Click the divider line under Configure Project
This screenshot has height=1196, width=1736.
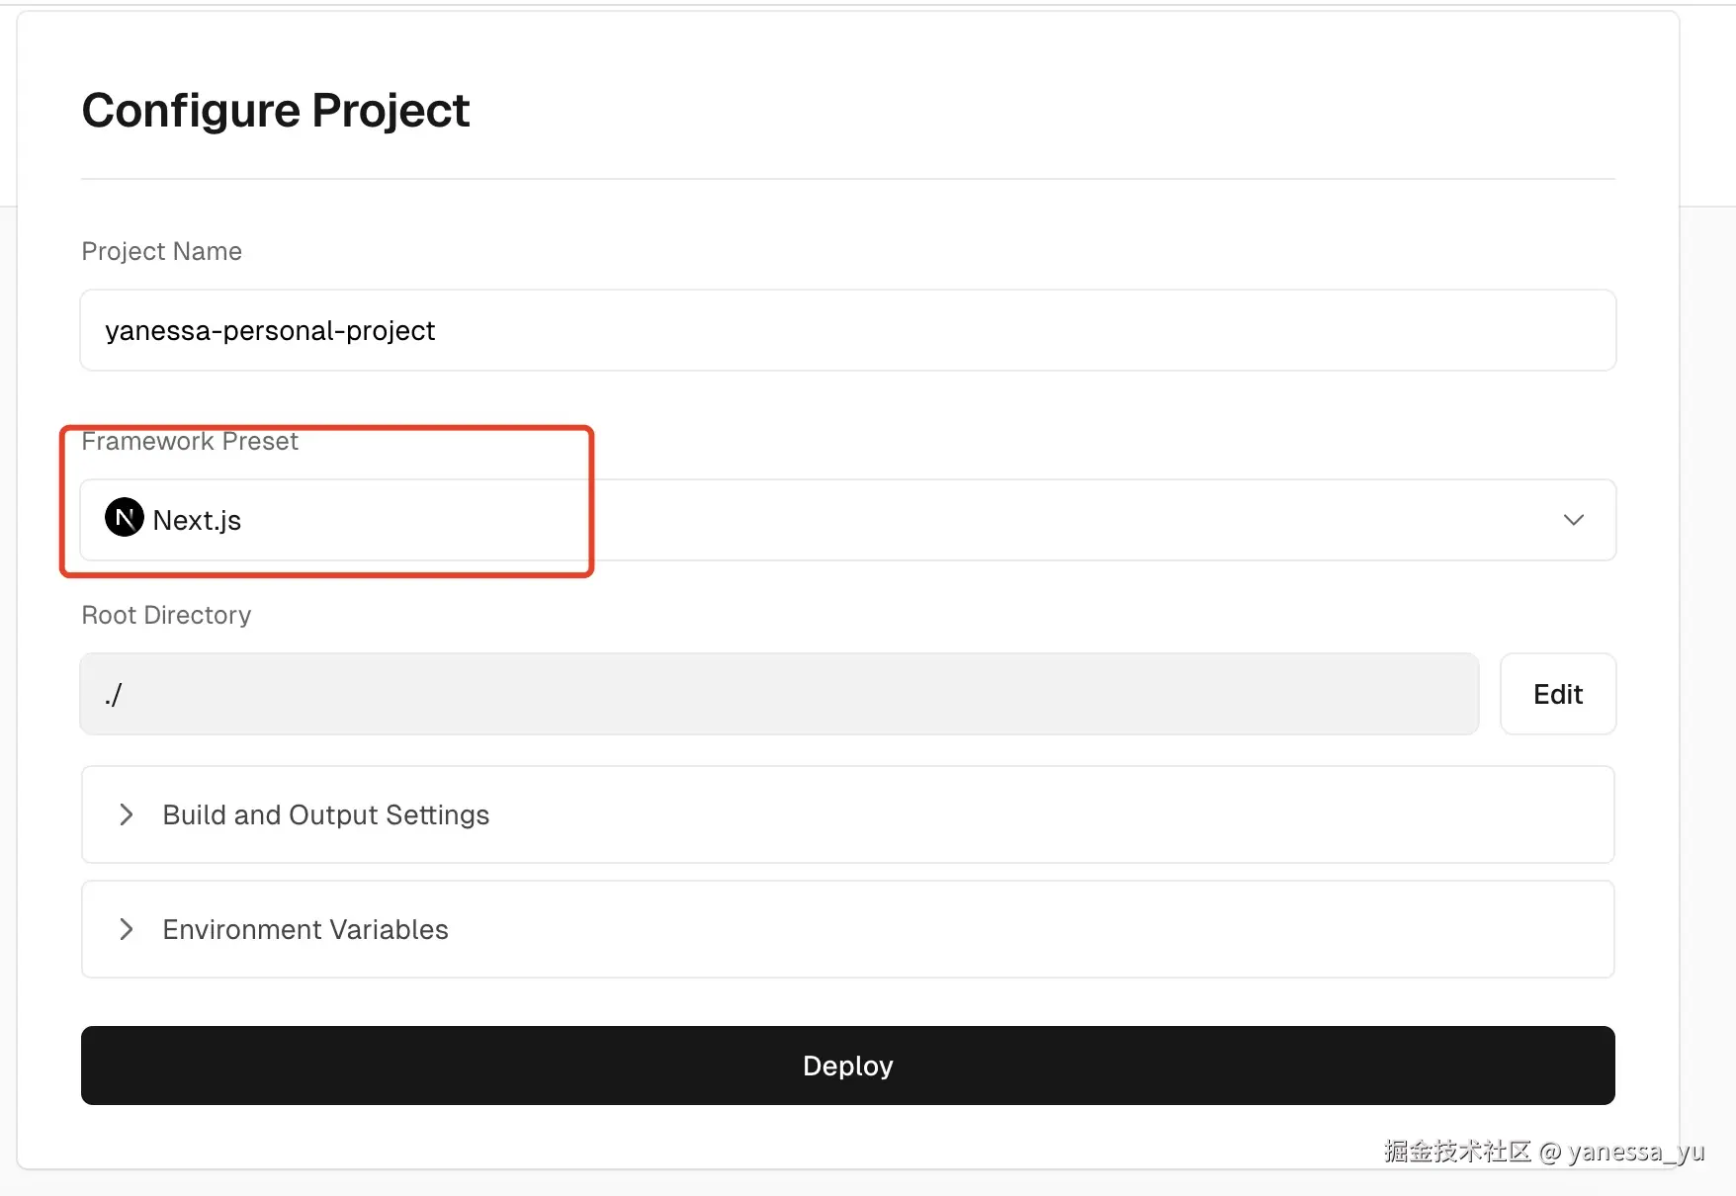pos(847,179)
